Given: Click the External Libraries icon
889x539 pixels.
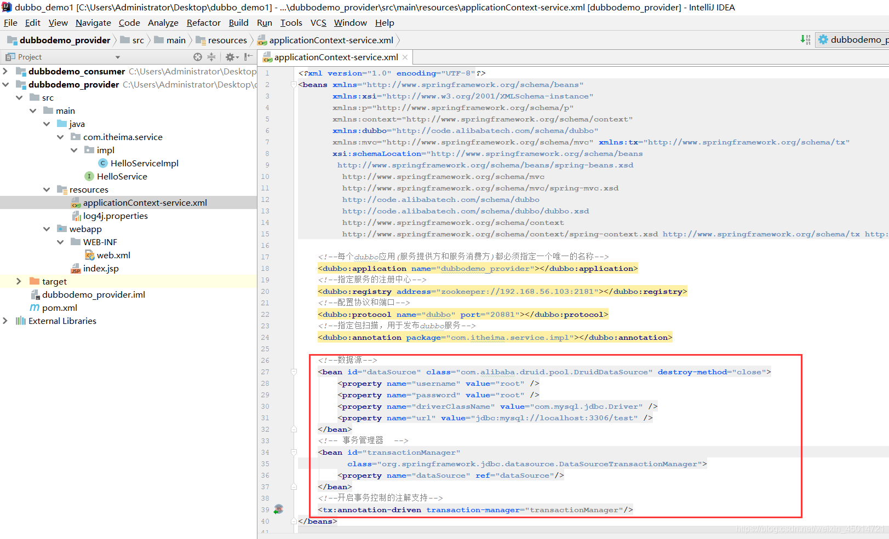Looking at the screenshot, I should (x=21, y=321).
